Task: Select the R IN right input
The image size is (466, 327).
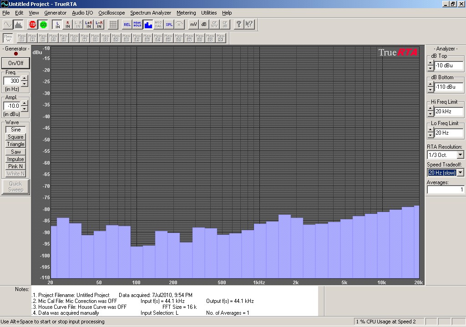Action: [x=68, y=25]
